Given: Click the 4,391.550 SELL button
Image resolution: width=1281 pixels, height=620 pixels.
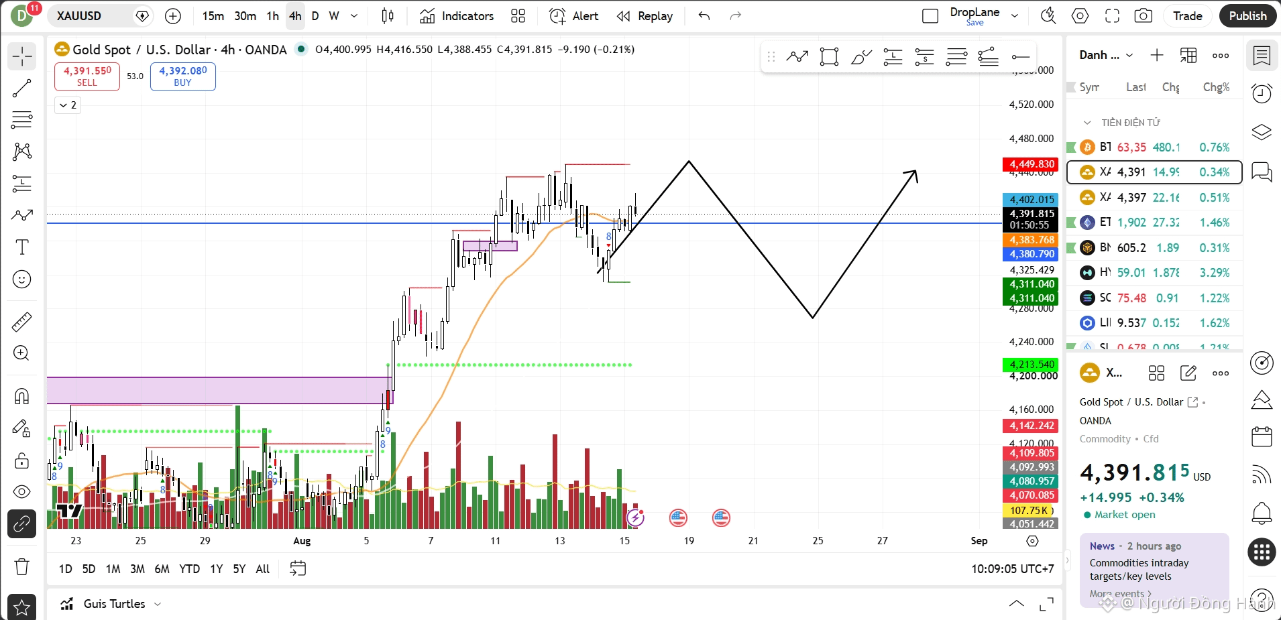Looking at the screenshot, I should point(87,76).
